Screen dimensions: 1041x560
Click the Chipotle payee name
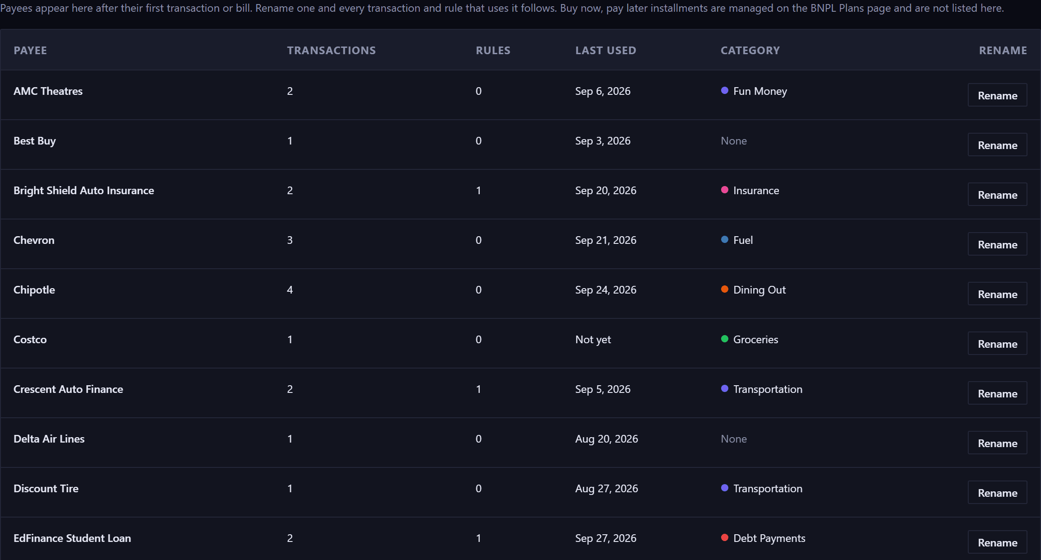click(34, 290)
